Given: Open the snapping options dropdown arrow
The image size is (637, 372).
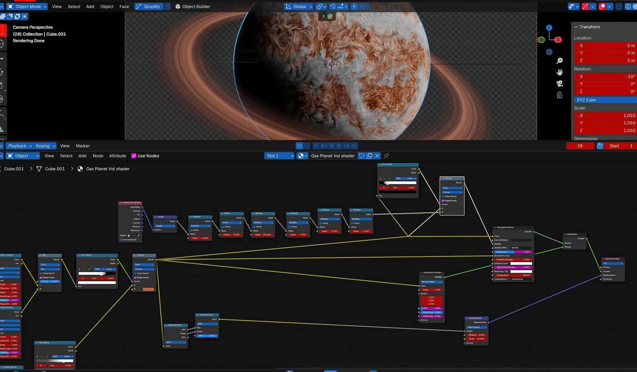Looking at the screenshot, I should pos(343,7).
